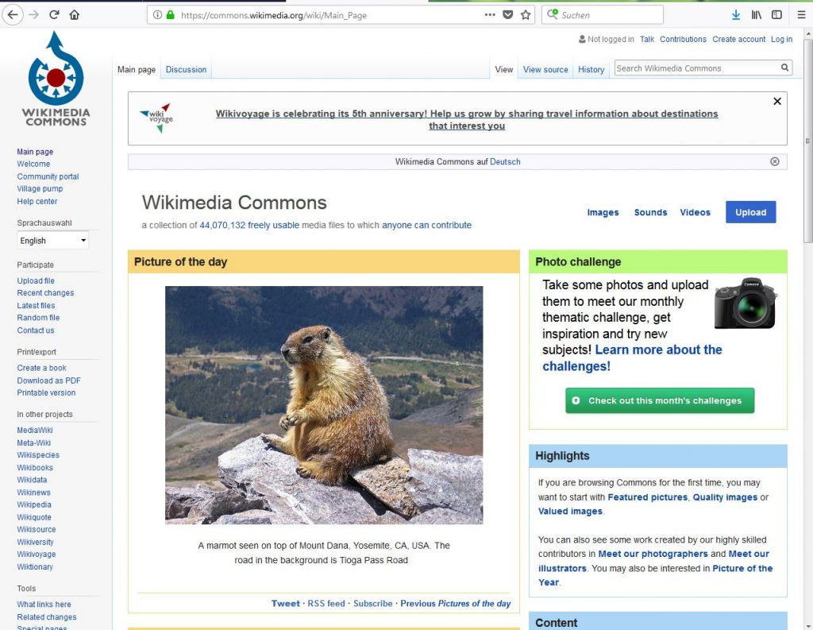Open Previous Pictures of the day link
Image resolution: width=813 pixels, height=630 pixels.
click(x=455, y=604)
